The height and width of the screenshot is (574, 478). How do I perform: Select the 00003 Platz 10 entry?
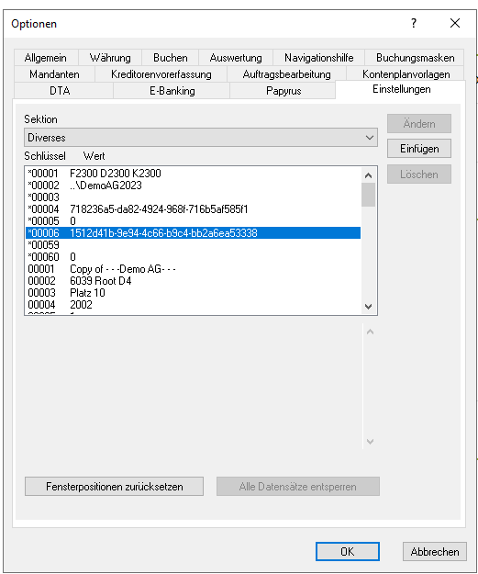pos(193,293)
